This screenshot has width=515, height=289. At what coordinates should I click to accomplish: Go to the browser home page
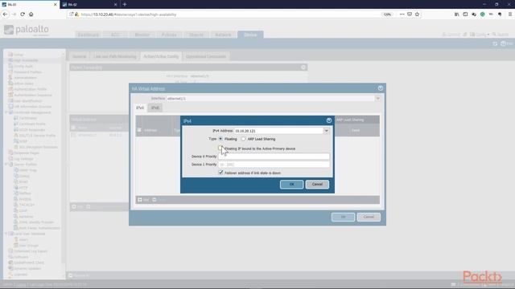[x=31, y=14]
